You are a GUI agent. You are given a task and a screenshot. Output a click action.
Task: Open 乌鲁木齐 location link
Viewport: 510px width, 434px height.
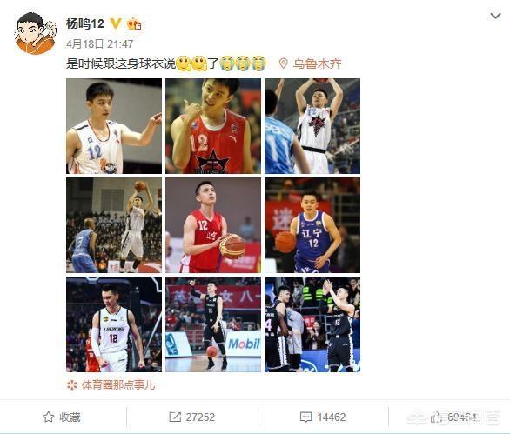point(317,63)
